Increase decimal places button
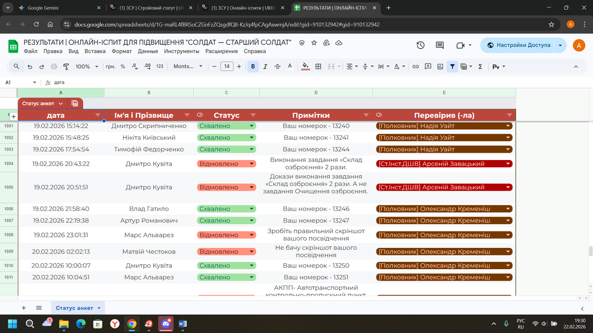The width and height of the screenshot is (593, 333). (x=147, y=67)
